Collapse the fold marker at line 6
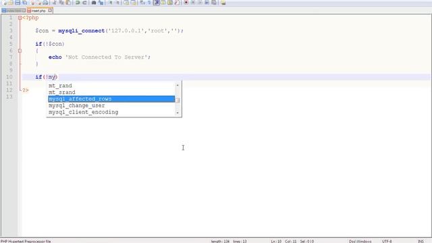The width and height of the screenshot is (432, 243). point(20,51)
